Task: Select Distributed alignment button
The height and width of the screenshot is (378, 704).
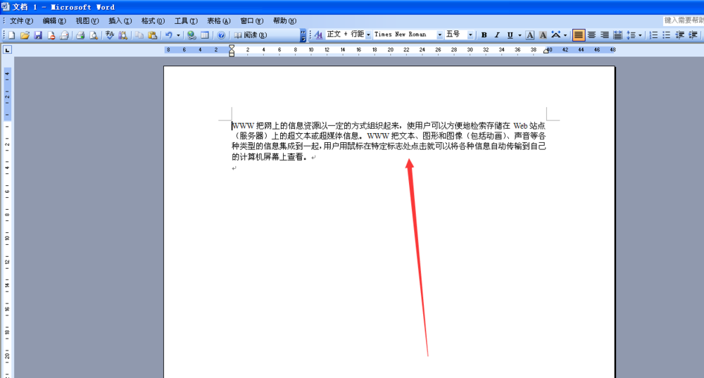Action: click(x=618, y=35)
